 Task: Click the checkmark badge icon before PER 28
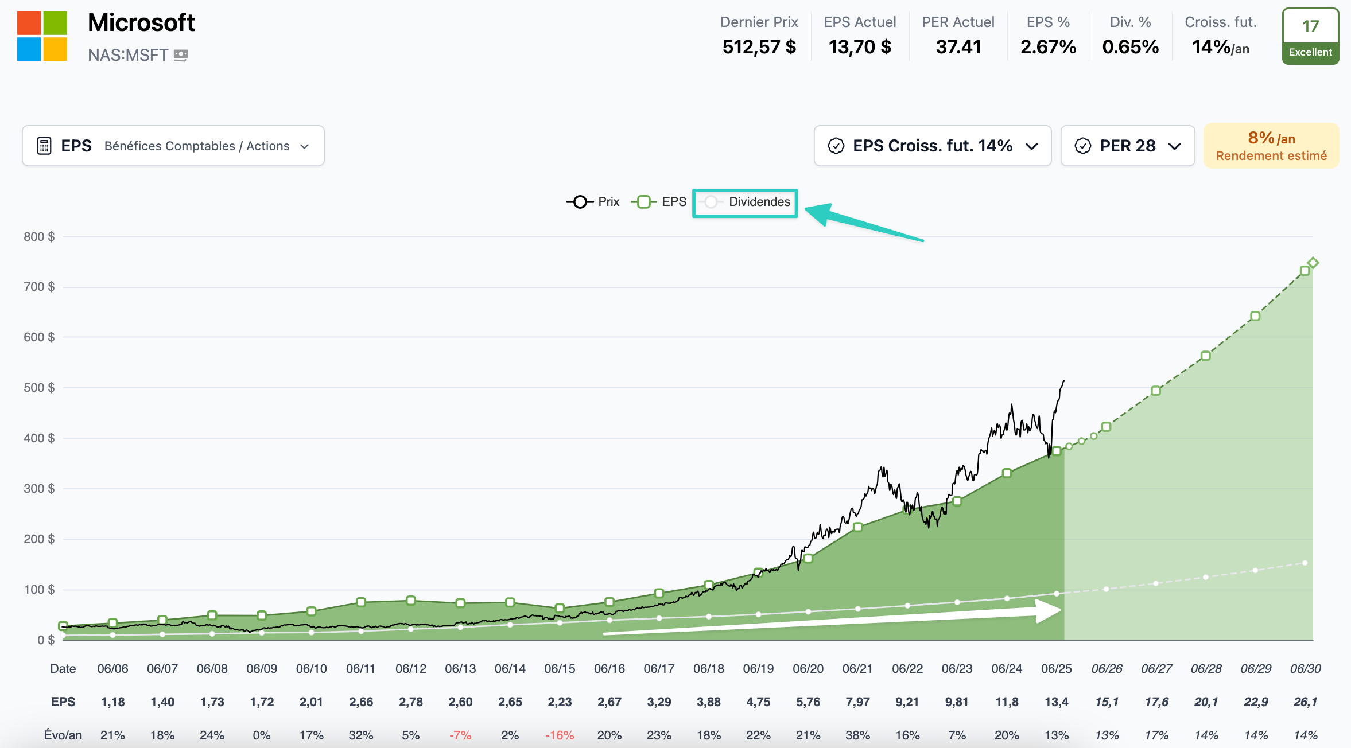[1082, 146]
